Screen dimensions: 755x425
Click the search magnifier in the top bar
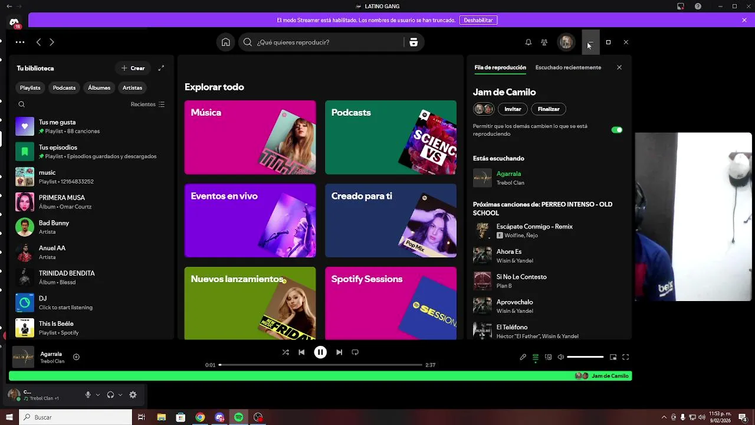click(248, 42)
